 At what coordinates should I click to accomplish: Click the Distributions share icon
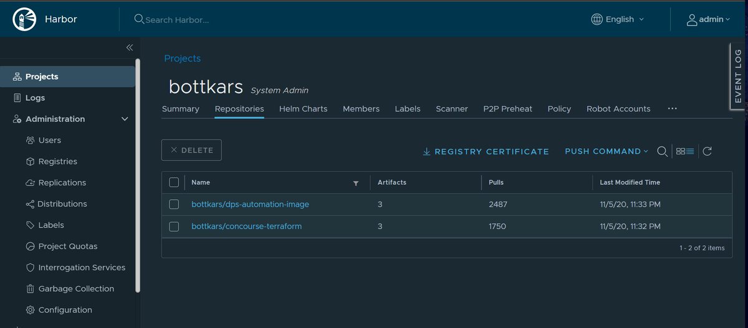pyautogui.click(x=30, y=204)
